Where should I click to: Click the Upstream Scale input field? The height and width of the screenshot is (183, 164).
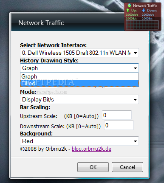click(x=117, y=115)
